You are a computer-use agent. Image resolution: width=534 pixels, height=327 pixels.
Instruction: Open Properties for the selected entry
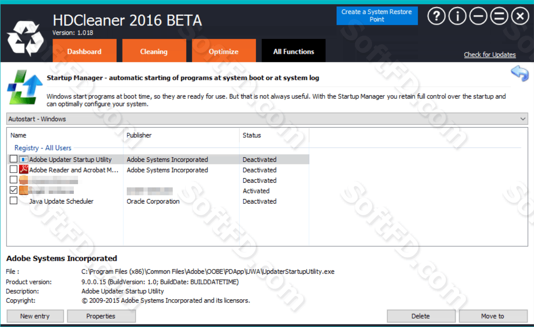pos(101,316)
